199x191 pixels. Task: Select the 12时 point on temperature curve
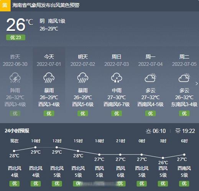point(57,147)
